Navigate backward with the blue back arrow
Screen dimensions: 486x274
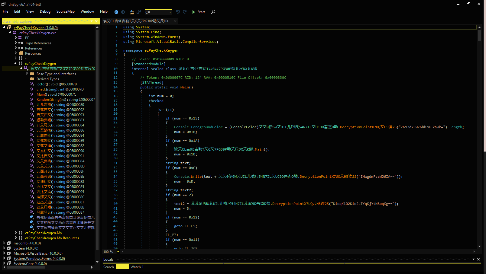click(116, 12)
